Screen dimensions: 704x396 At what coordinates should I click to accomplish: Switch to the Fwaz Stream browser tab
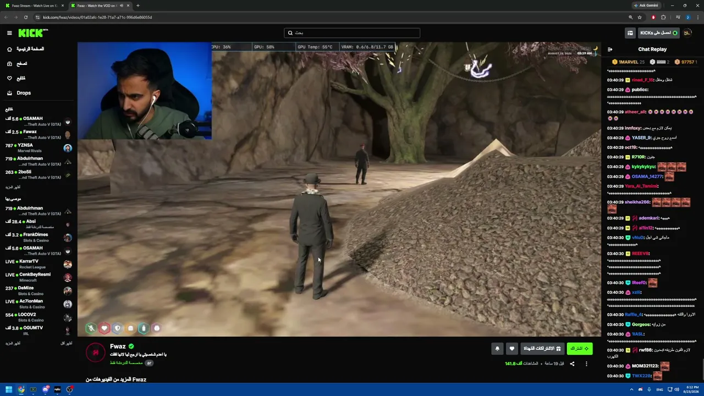(x=34, y=5)
